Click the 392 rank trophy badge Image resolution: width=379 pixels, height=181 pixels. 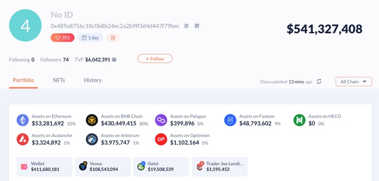click(x=63, y=38)
